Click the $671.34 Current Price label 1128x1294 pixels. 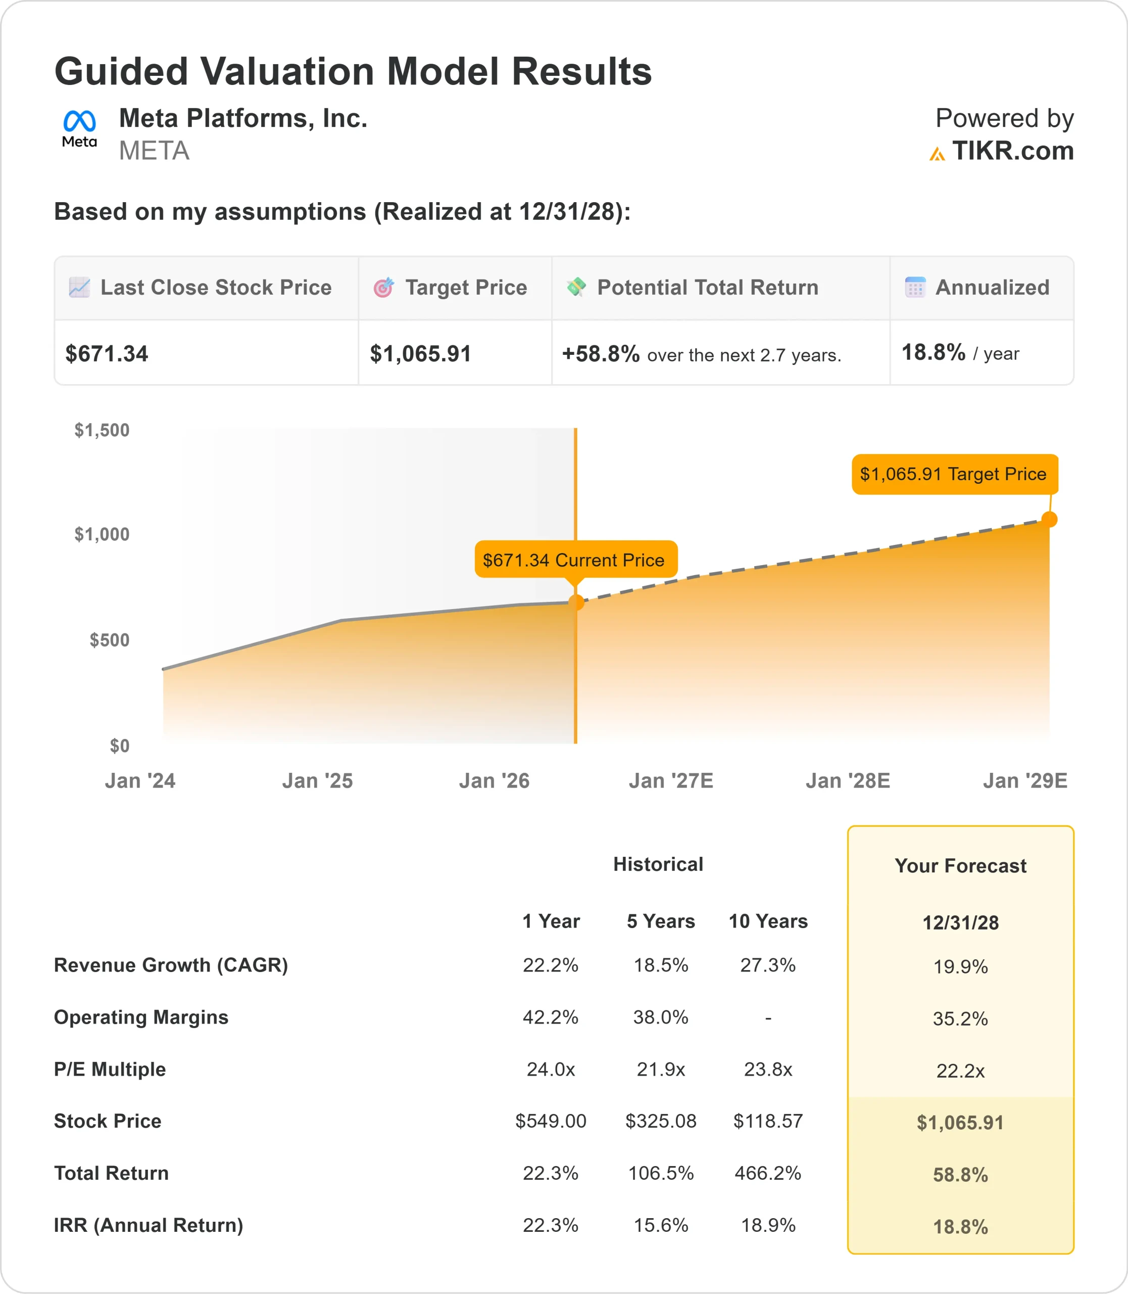[x=575, y=560]
